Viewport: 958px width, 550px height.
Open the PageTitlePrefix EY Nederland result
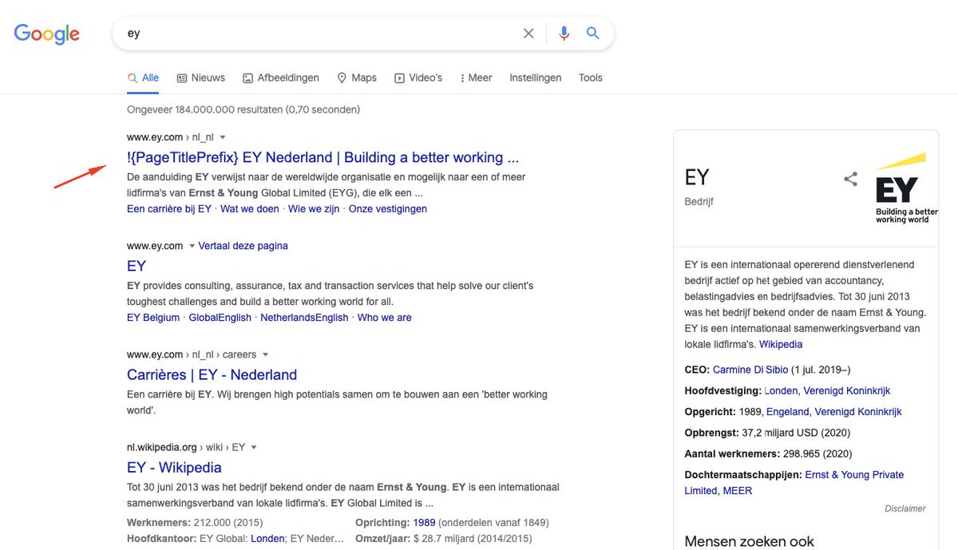[x=323, y=157]
